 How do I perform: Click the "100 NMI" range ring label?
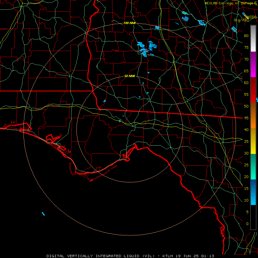pyautogui.click(x=130, y=23)
